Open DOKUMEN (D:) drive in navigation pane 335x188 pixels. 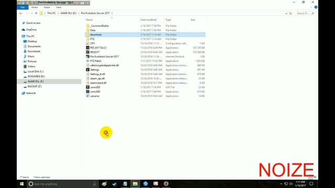coord(36,76)
